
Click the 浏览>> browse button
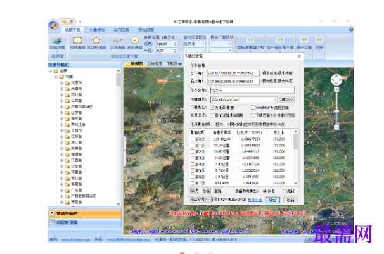287,99
